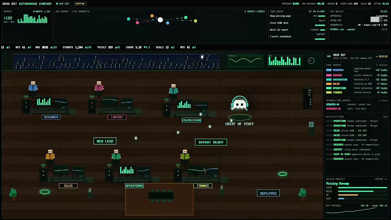Select the OPERATIONS desk label on the floor
Viewport: 391px width, 220px height.
coord(134,186)
